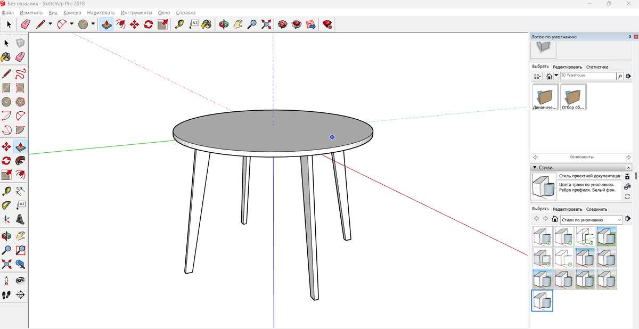639x329 pixels.
Task: Pick the Line pencil tool in the top toolbar
Action: [x=40, y=24]
